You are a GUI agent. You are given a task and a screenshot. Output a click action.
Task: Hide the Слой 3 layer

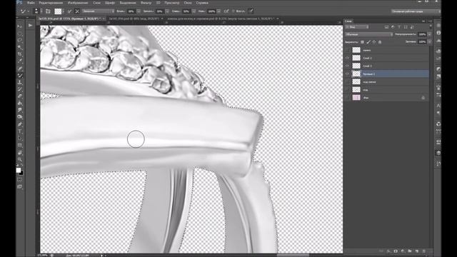tap(347, 66)
